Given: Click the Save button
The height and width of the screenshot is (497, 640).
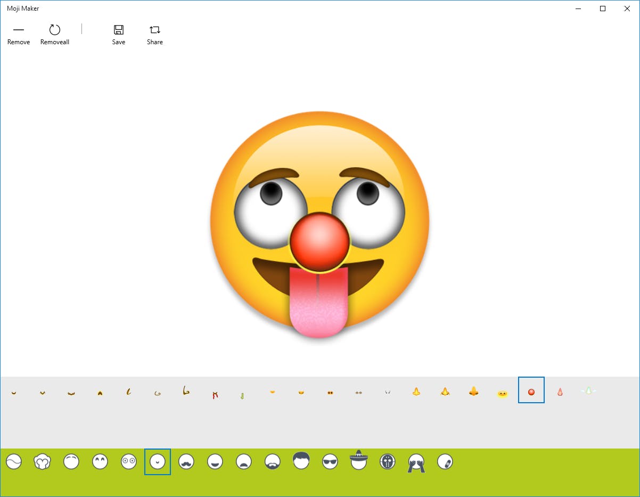Looking at the screenshot, I should click(x=118, y=33).
